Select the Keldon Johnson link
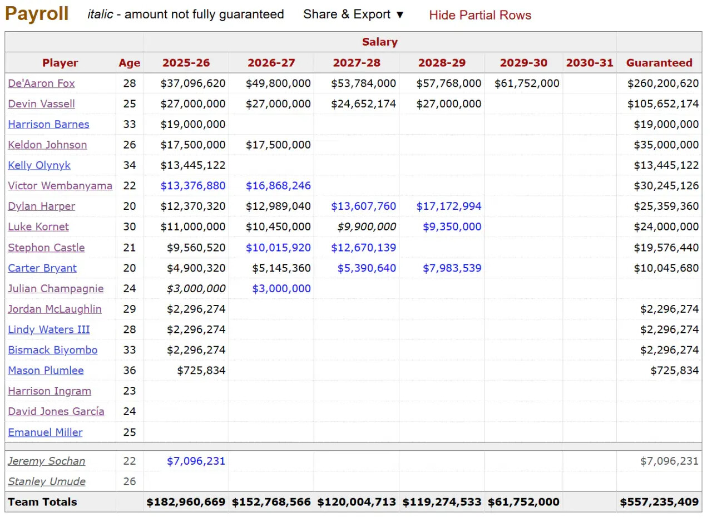Screen dimensions: 712x522 pyautogui.click(x=47, y=145)
